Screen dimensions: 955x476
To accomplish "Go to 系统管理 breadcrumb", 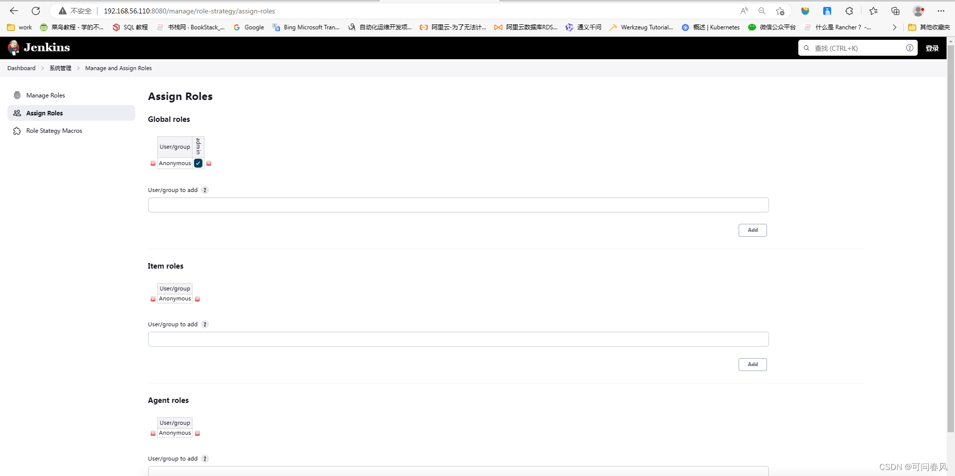I will tap(60, 68).
